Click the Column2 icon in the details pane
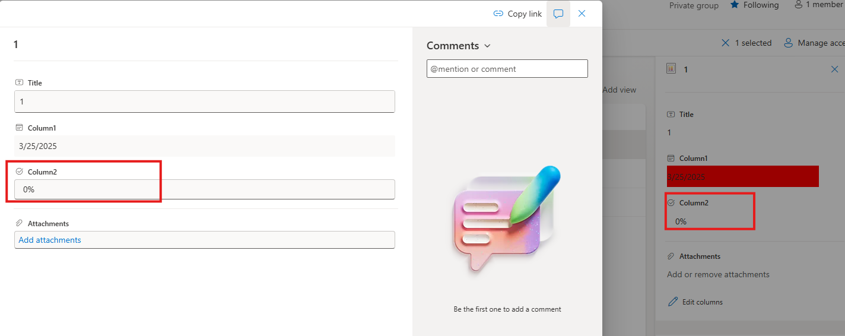This screenshot has height=336, width=845. click(671, 202)
